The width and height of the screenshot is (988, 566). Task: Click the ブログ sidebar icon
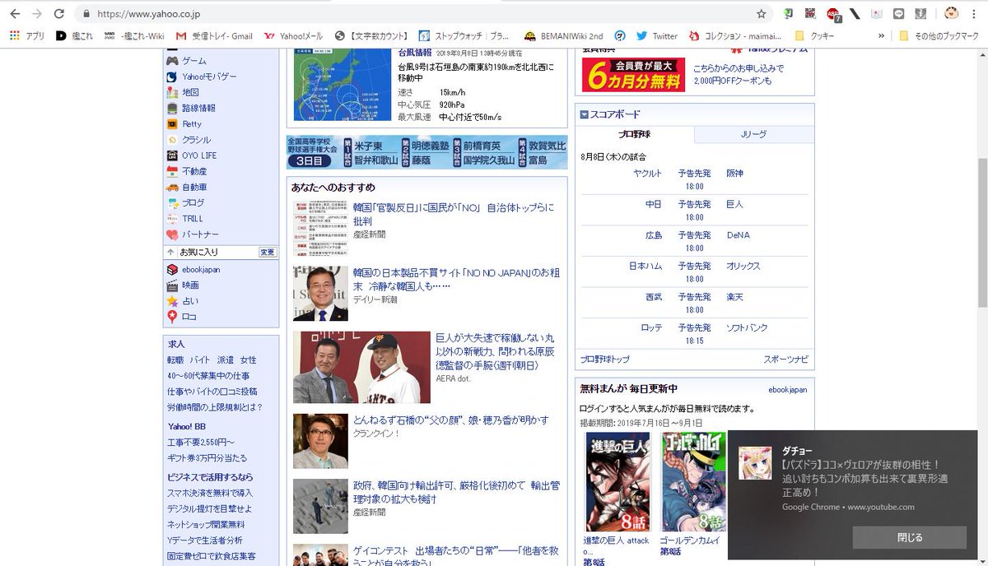click(172, 202)
